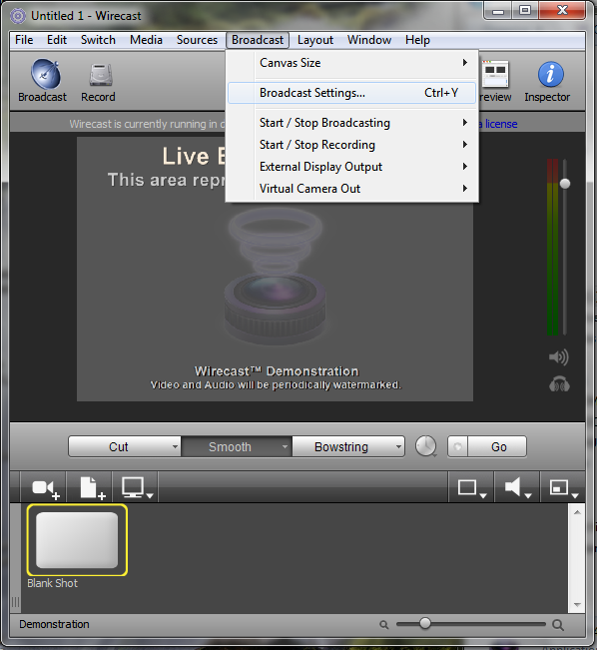Click the Record hard drive icon
Viewport: 597px width, 650px height.
pyautogui.click(x=101, y=75)
